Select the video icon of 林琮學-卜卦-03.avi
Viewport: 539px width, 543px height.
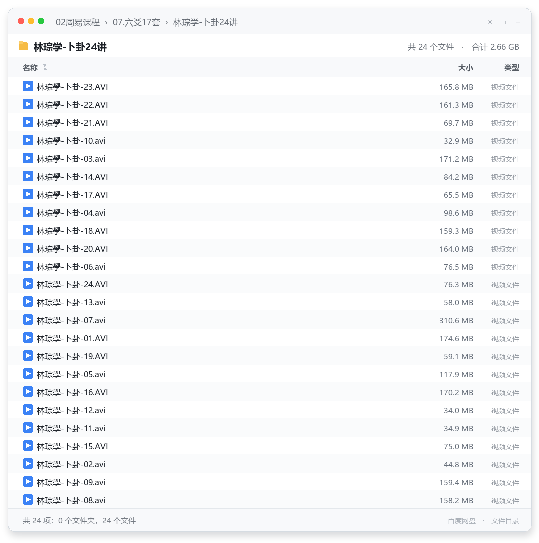28,158
